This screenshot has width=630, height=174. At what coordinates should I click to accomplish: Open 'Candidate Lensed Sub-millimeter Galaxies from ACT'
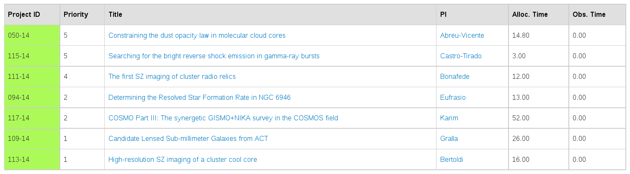pyautogui.click(x=188, y=138)
